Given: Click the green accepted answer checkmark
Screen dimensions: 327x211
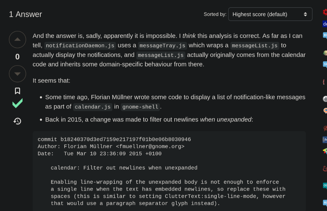Looking at the screenshot, I should pyautogui.click(x=17, y=103).
